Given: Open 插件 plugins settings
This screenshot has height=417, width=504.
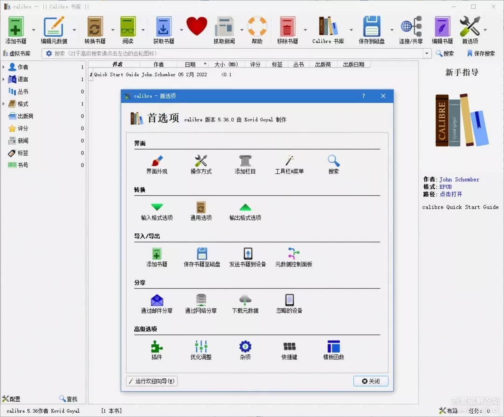Looking at the screenshot, I should (x=156, y=350).
